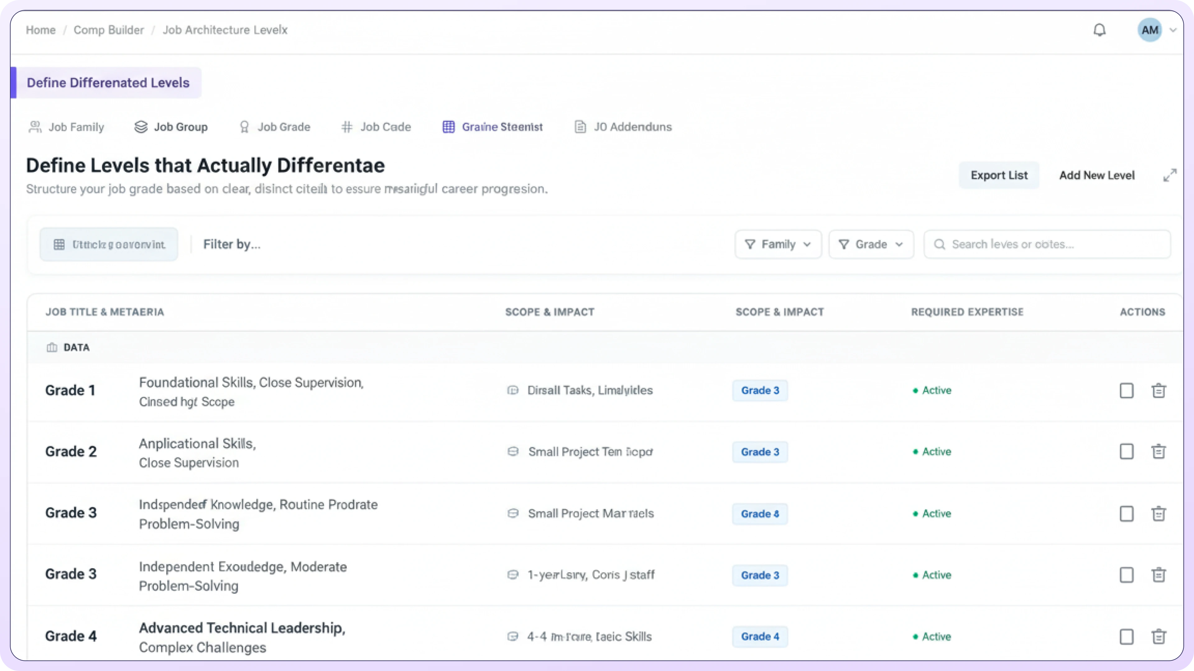Click the Grade 4 blue badge in third row
Image resolution: width=1194 pixels, height=671 pixels.
pos(760,514)
